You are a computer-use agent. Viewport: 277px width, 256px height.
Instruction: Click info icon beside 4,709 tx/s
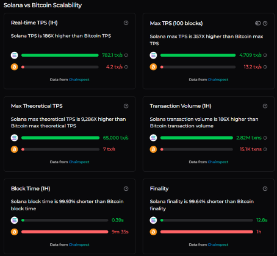point(265,55)
